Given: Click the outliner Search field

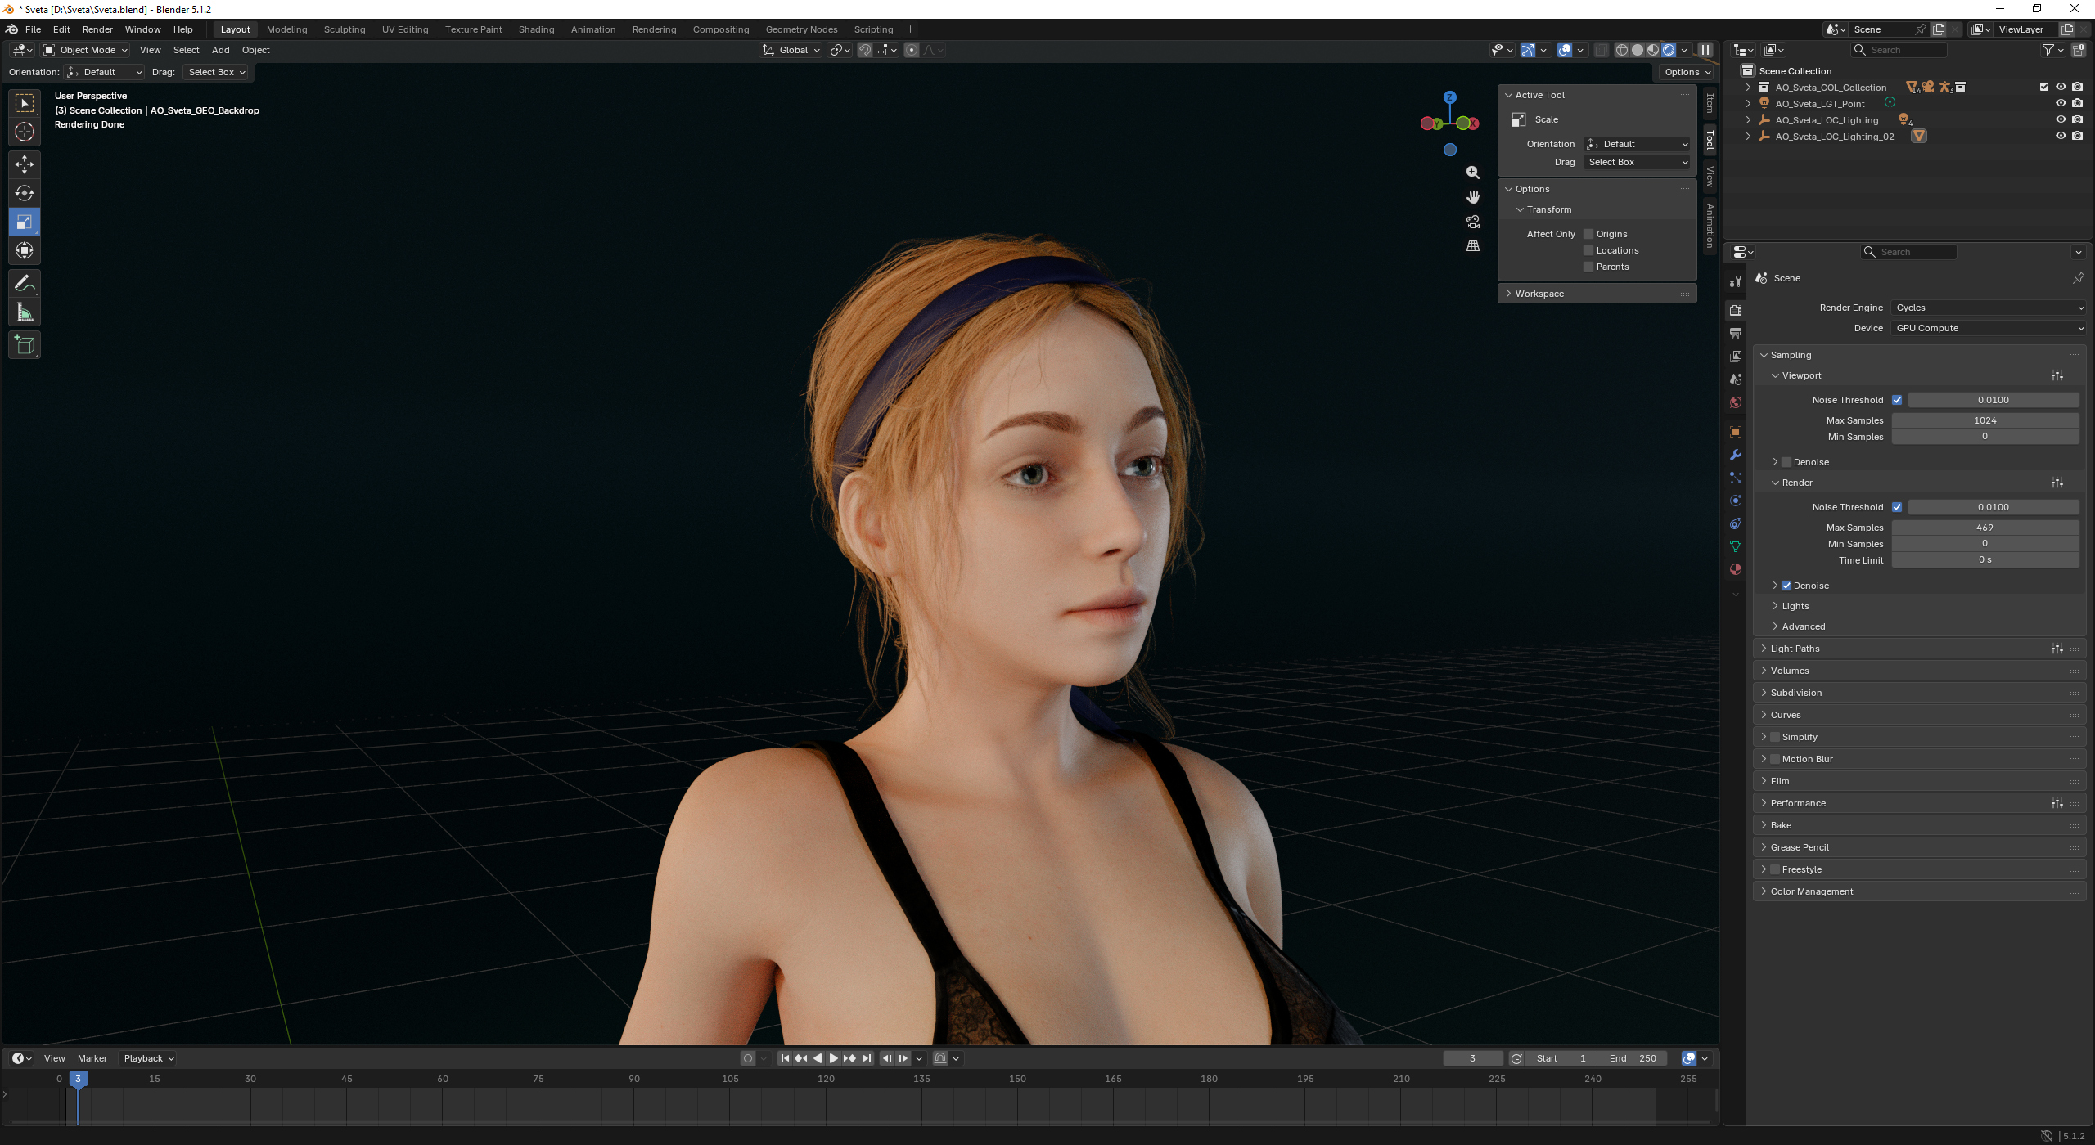Looking at the screenshot, I should [x=1899, y=50].
